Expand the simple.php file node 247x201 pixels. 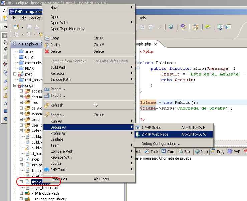(21, 182)
